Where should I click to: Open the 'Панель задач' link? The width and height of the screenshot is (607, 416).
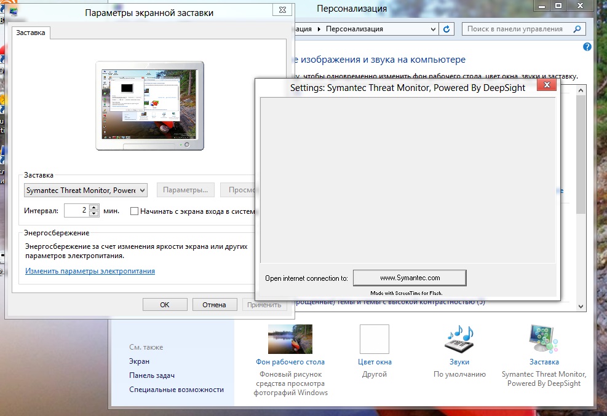[x=152, y=375]
